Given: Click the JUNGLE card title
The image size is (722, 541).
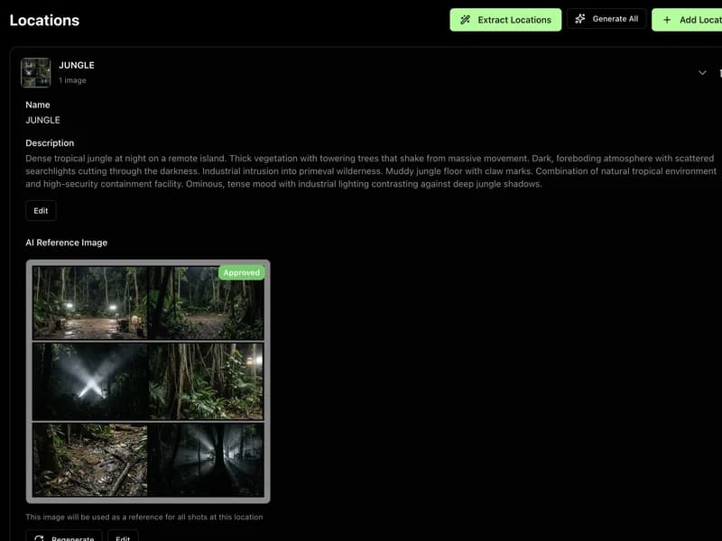Looking at the screenshot, I should pos(77,65).
